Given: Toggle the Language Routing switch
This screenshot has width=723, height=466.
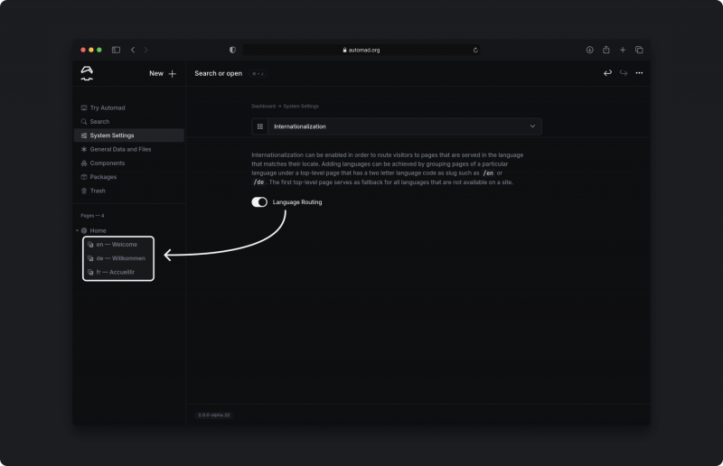Looking at the screenshot, I should (259, 202).
